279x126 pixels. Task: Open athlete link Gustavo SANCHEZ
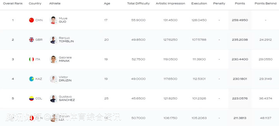pyautogui.click(x=67, y=98)
